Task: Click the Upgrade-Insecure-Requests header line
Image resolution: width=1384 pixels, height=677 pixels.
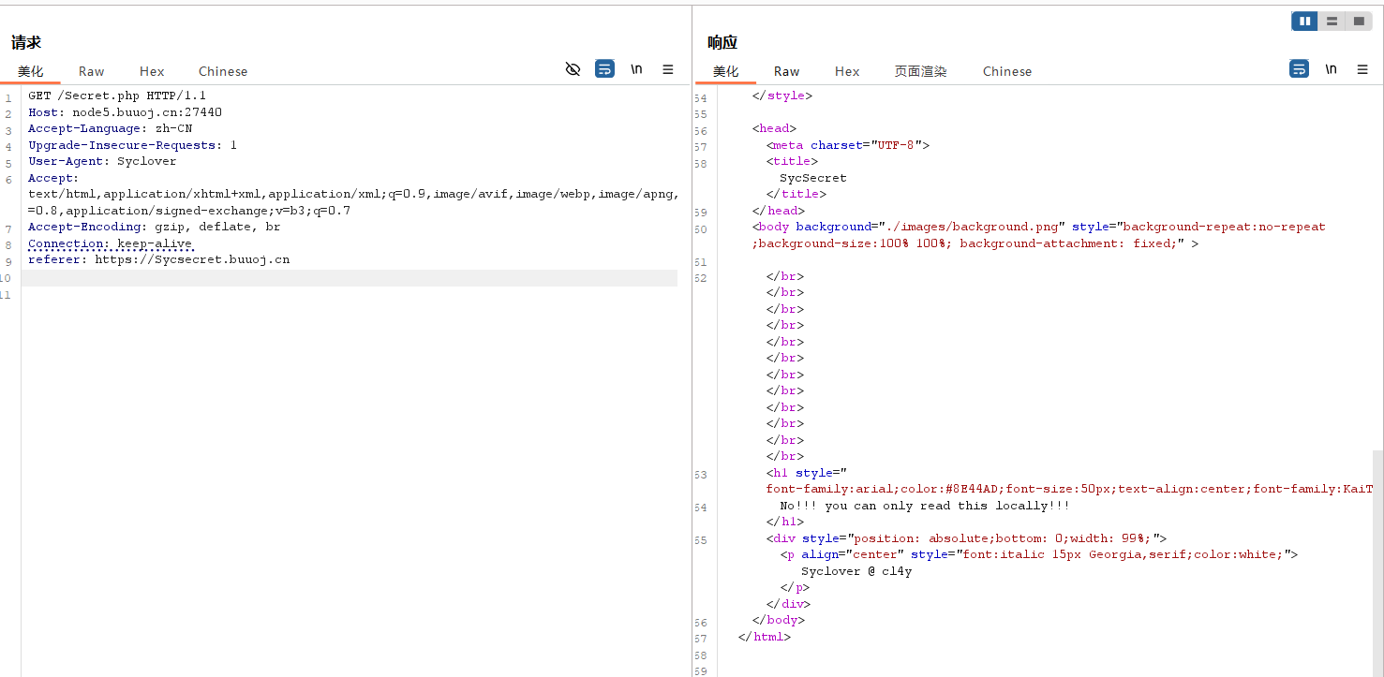Action: click(x=132, y=145)
